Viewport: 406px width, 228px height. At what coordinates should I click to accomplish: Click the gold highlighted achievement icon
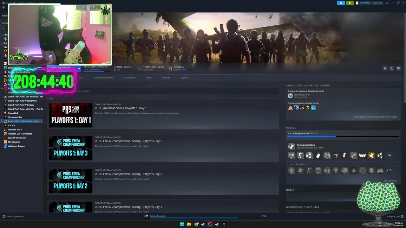(x=371, y=155)
